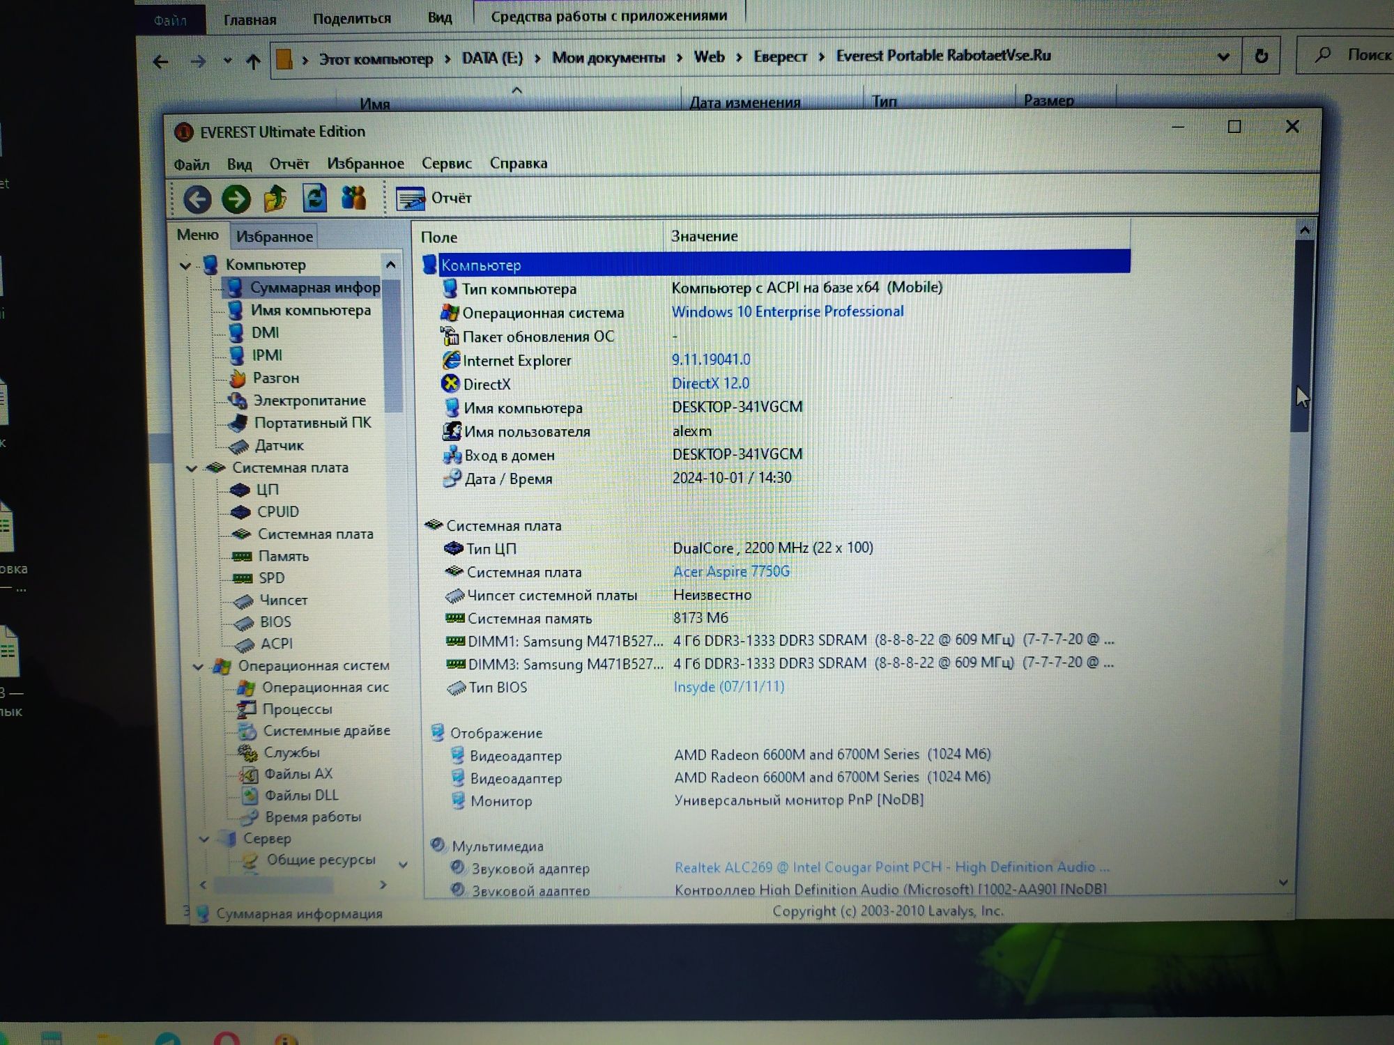Open Explorer address bar dropdown arrow
This screenshot has height=1045, width=1394.
1223,56
